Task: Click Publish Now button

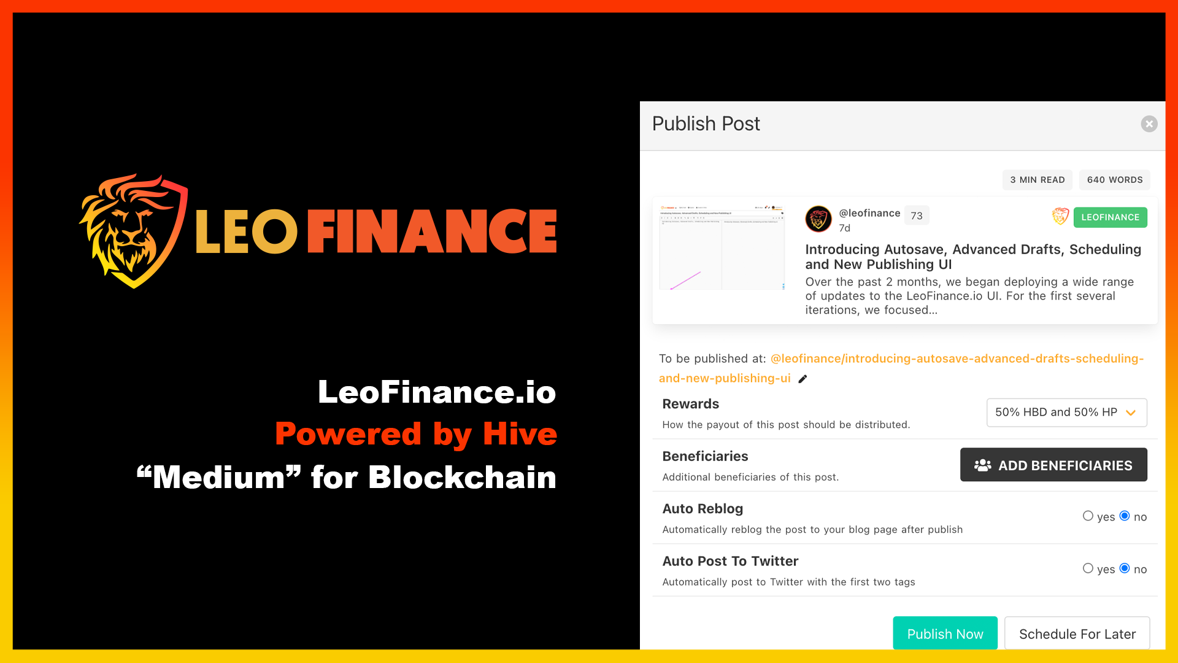Action: pos(945,633)
